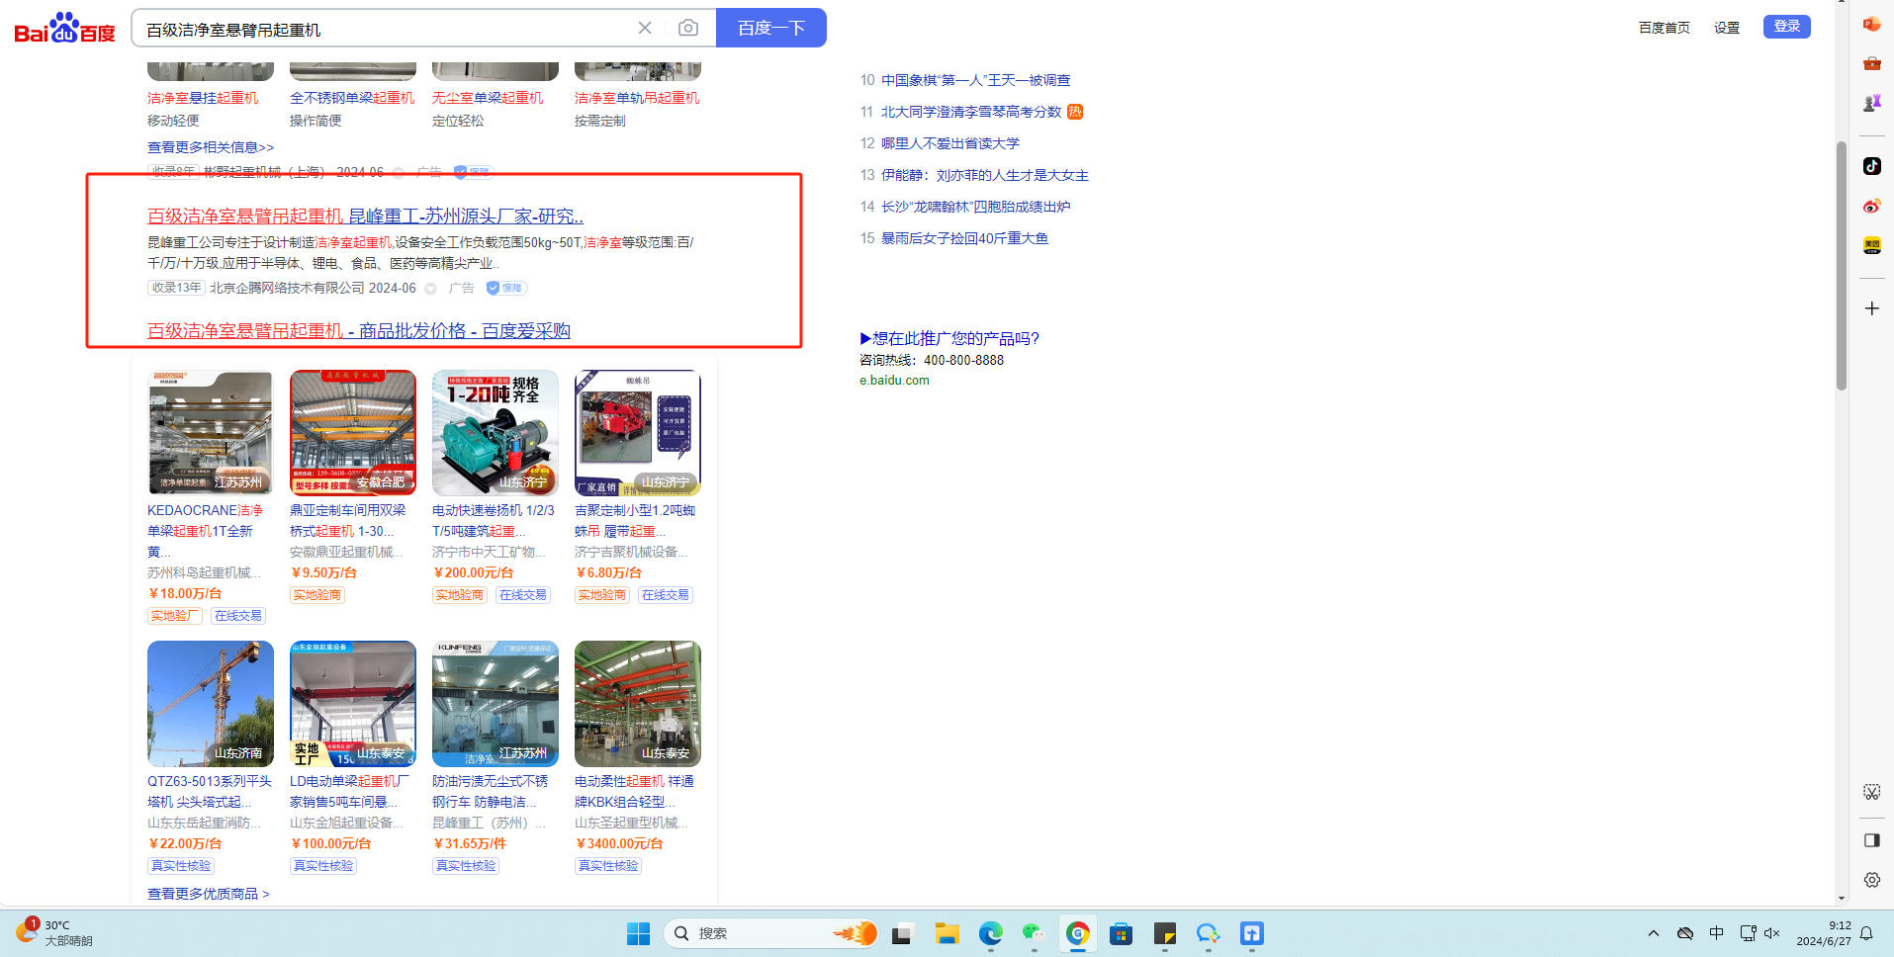Open hot search 哪里人不爱出省读大学
1894x957 pixels.
tap(950, 143)
